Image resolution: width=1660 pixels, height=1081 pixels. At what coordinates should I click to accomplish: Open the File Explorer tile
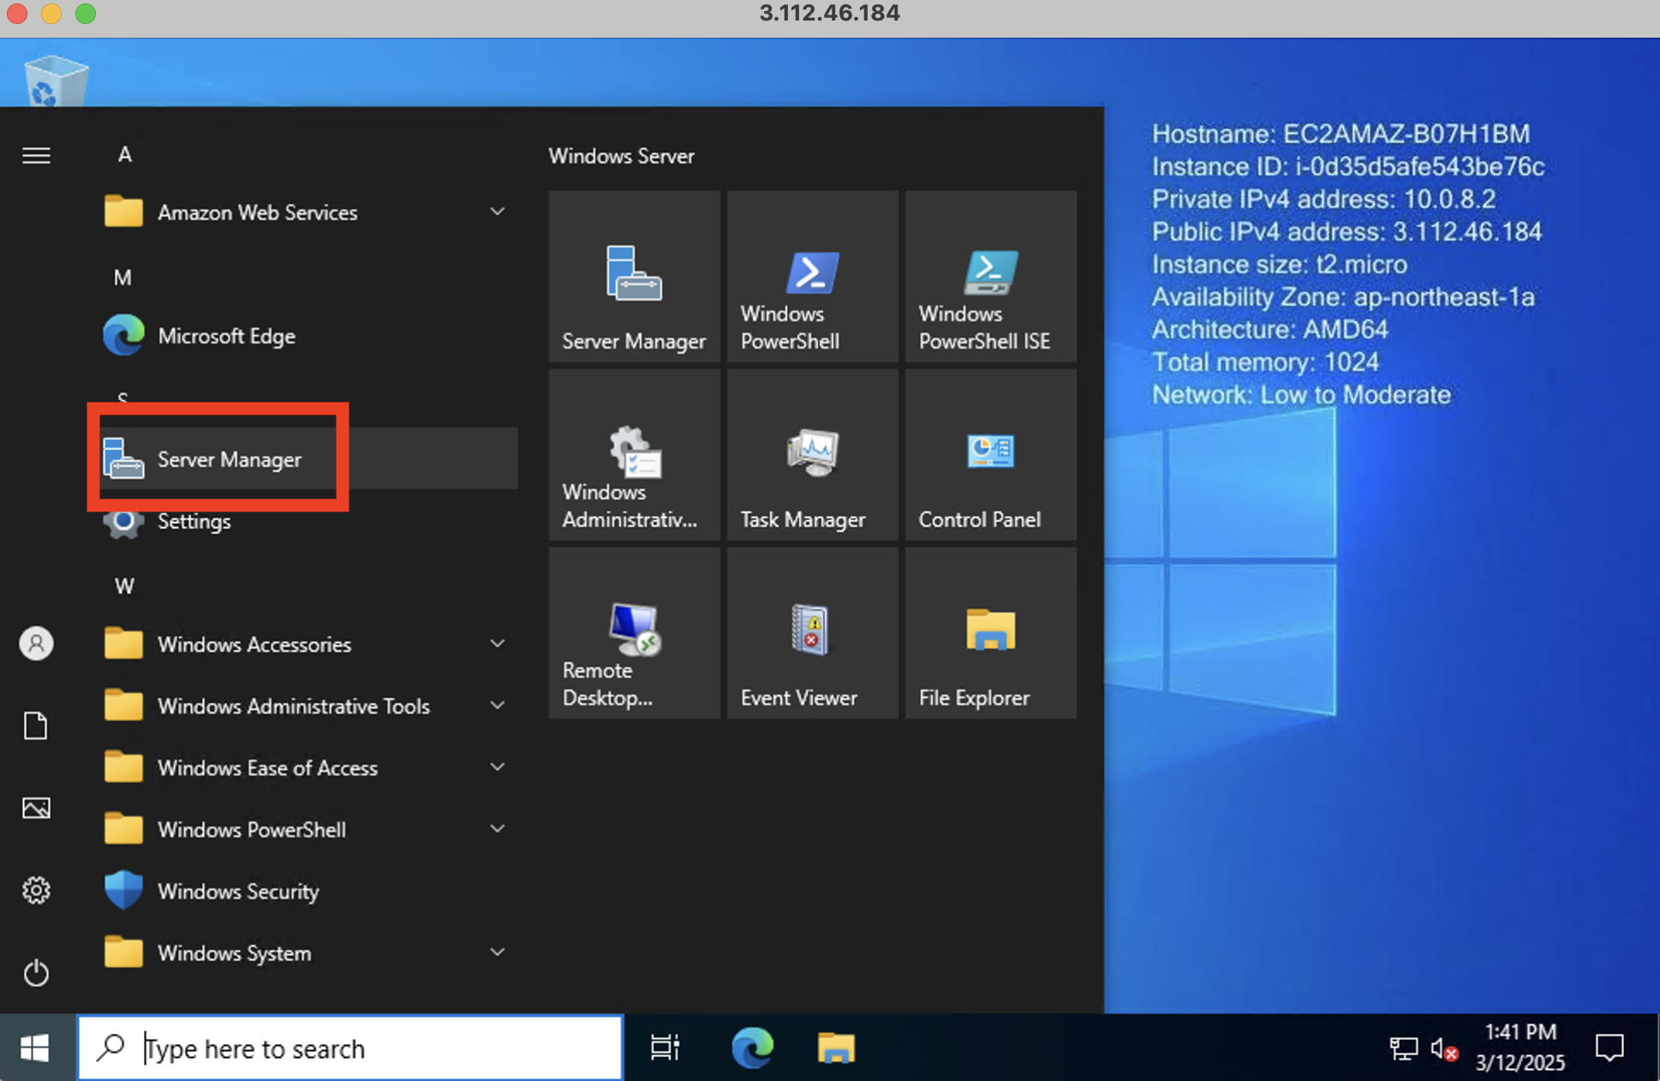pyautogui.click(x=990, y=633)
